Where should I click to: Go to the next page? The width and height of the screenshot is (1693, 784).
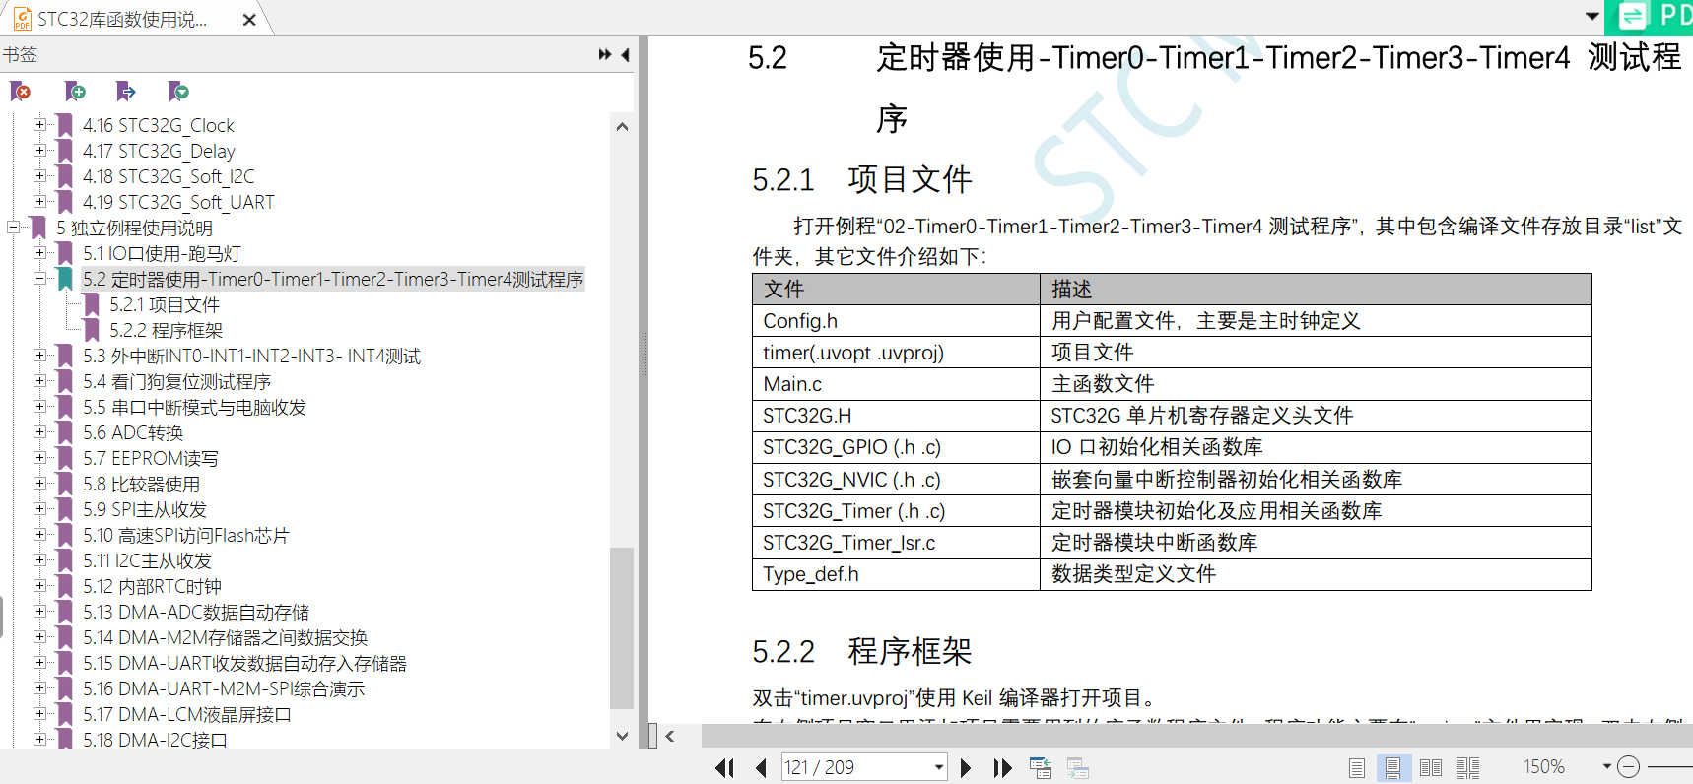(965, 767)
